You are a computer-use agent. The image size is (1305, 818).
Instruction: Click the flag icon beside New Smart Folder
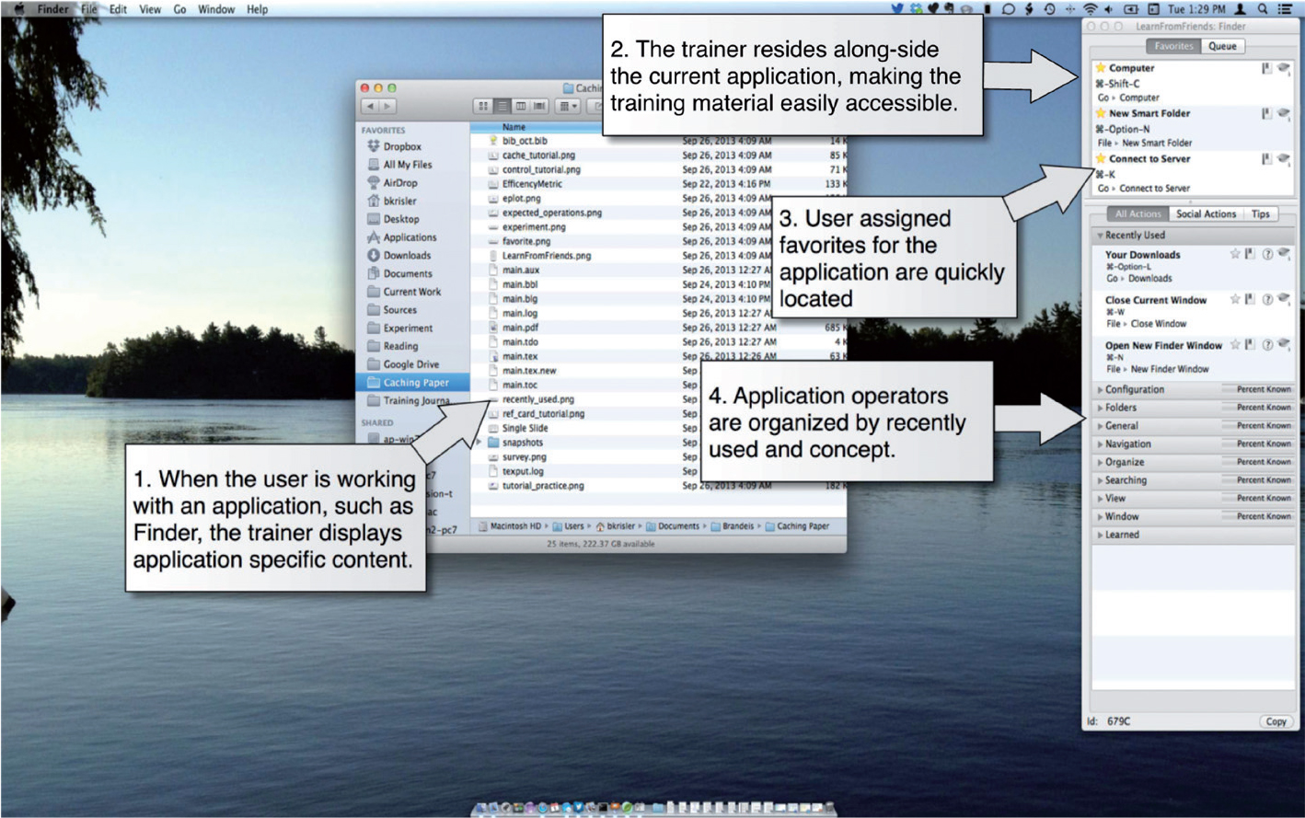point(1266,113)
